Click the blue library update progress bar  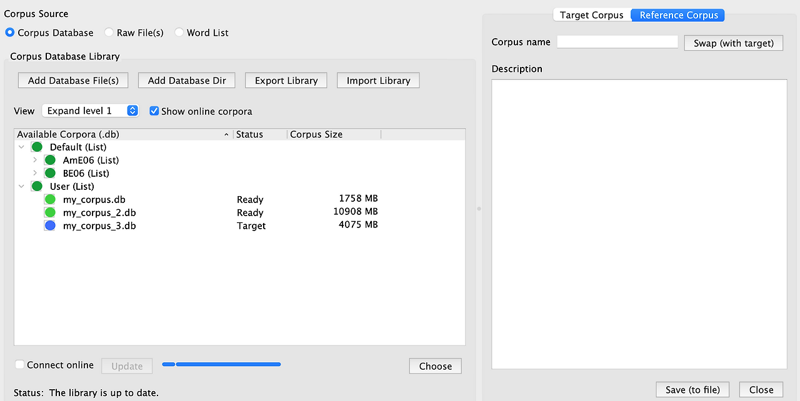pos(221,364)
